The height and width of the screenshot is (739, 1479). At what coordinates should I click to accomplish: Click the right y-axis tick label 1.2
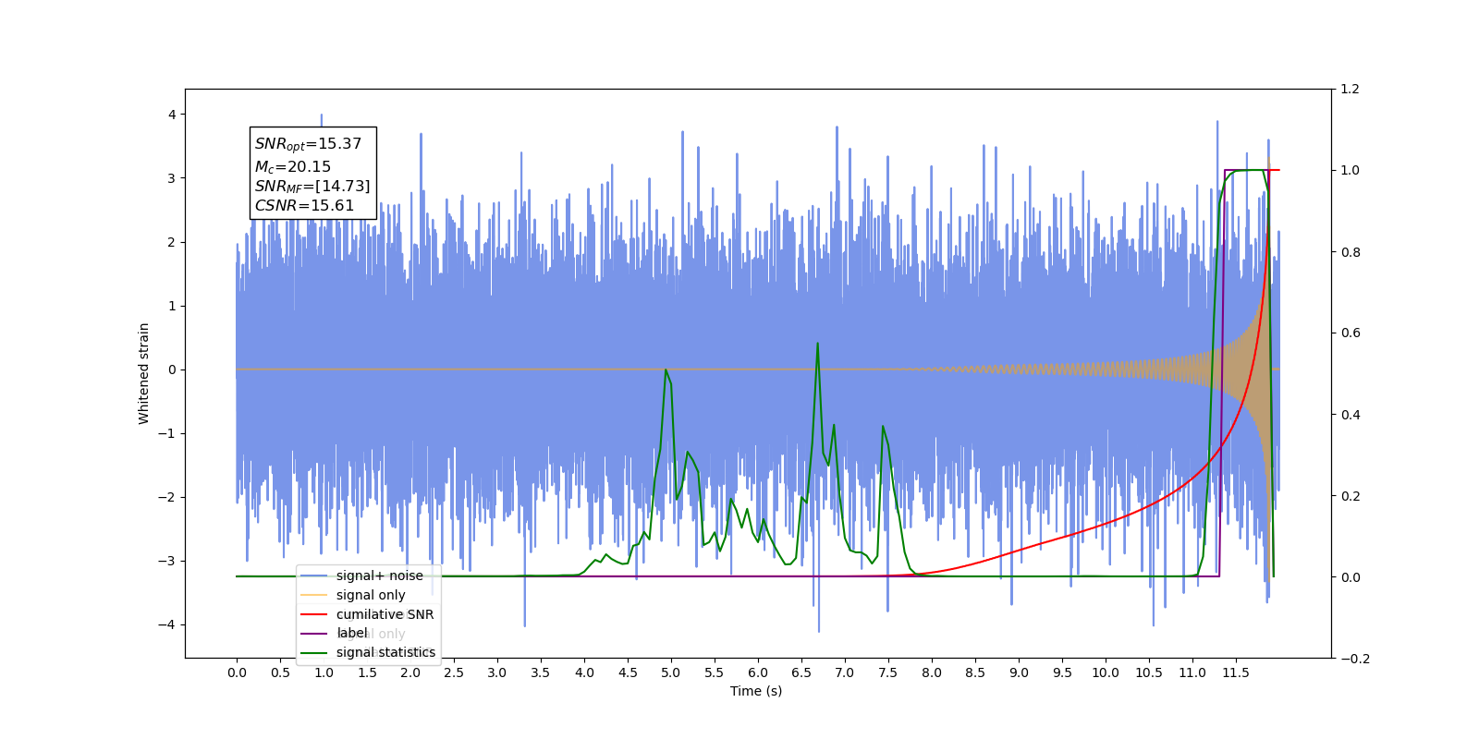pos(1350,89)
